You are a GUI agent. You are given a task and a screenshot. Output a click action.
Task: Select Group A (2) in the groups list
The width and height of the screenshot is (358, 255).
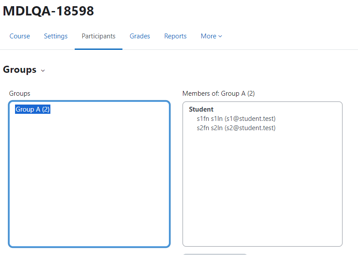click(x=32, y=109)
